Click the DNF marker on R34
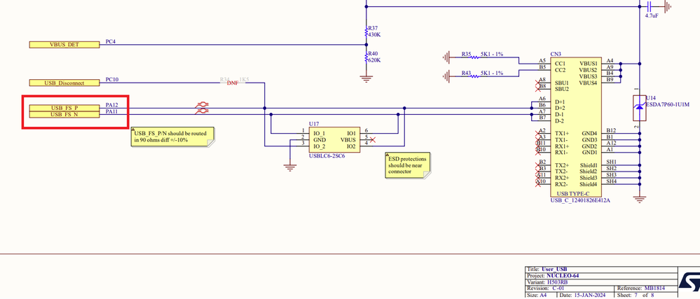Image resolution: width=700 pixels, height=299 pixels. point(233,83)
